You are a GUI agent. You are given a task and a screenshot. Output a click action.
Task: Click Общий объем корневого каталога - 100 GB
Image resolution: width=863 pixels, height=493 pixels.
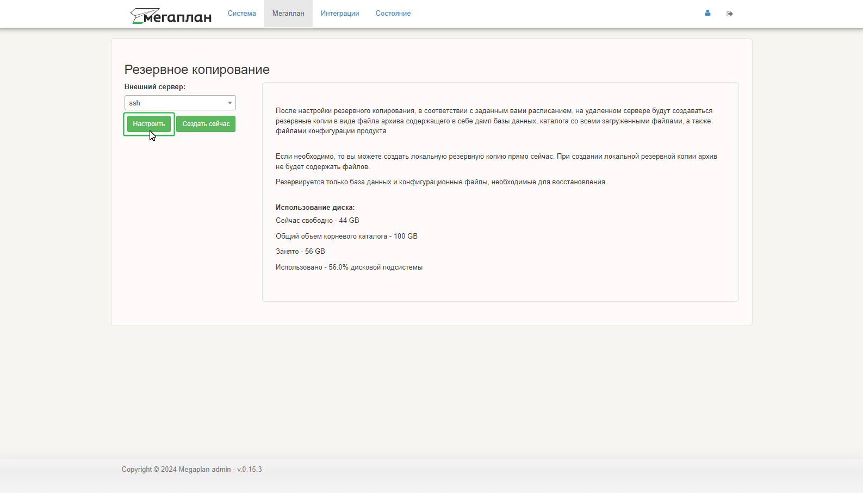[x=346, y=236]
